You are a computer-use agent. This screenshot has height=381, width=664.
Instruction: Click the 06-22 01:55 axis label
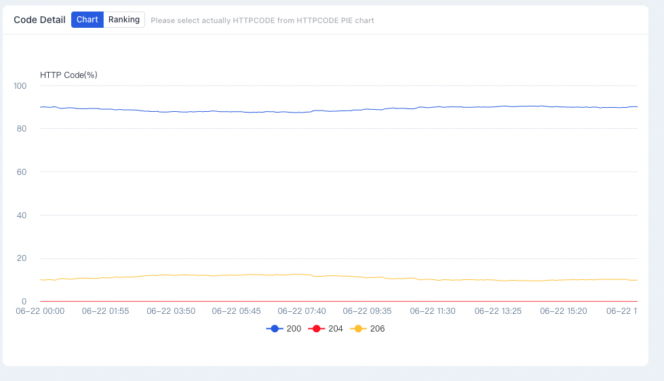pyautogui.click(x=105, y=311)
